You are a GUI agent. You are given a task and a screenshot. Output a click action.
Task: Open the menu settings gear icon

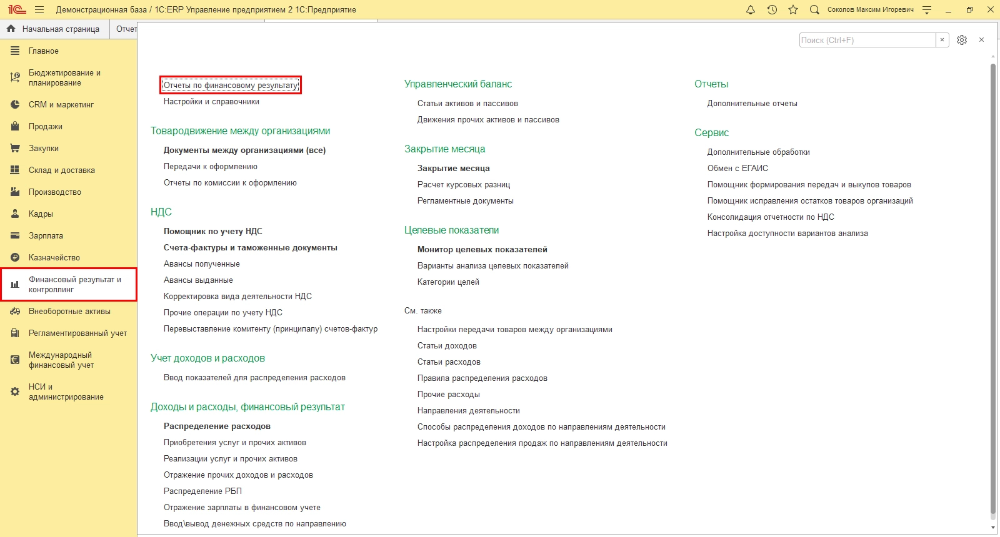tap(962, 40)
